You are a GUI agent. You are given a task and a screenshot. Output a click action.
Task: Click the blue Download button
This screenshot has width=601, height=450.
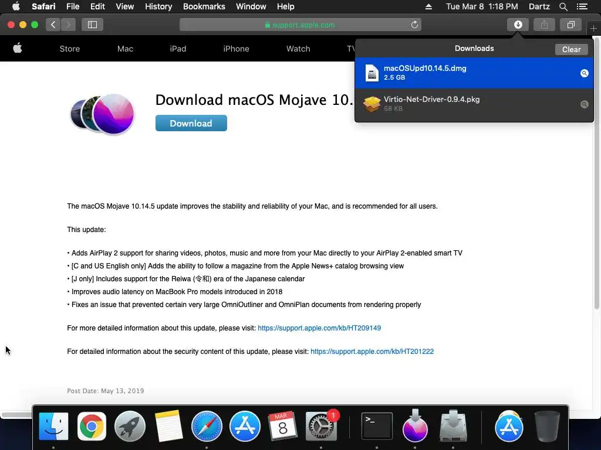click(x=191, y=123)
